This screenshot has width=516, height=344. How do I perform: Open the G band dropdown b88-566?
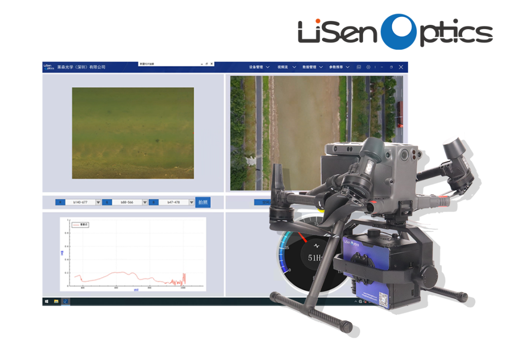point(130,202)
